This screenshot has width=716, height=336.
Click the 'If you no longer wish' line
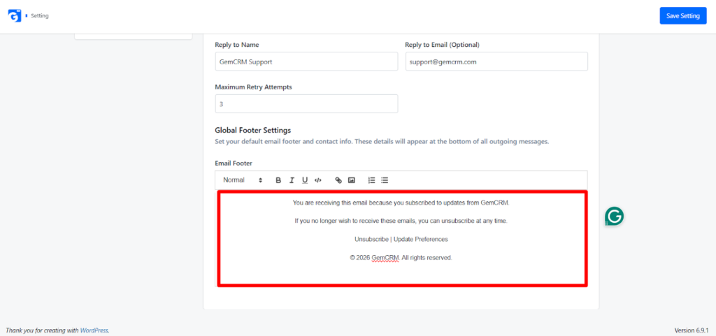(x=401, y=221)
